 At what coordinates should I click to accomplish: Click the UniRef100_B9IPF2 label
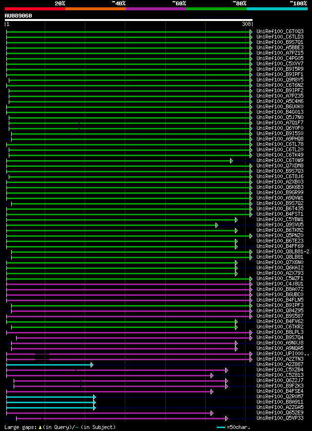coord(280,91)
